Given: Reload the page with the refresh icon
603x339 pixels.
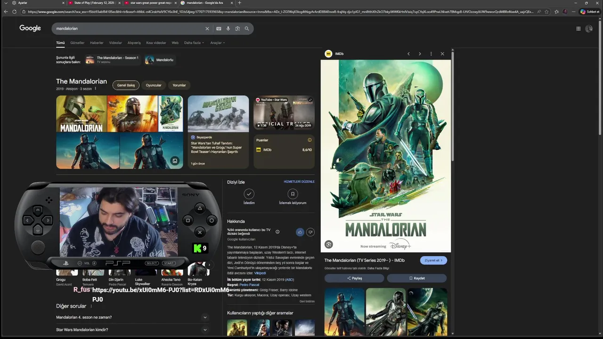Looking at the screenshot, I should pos(16,12).
